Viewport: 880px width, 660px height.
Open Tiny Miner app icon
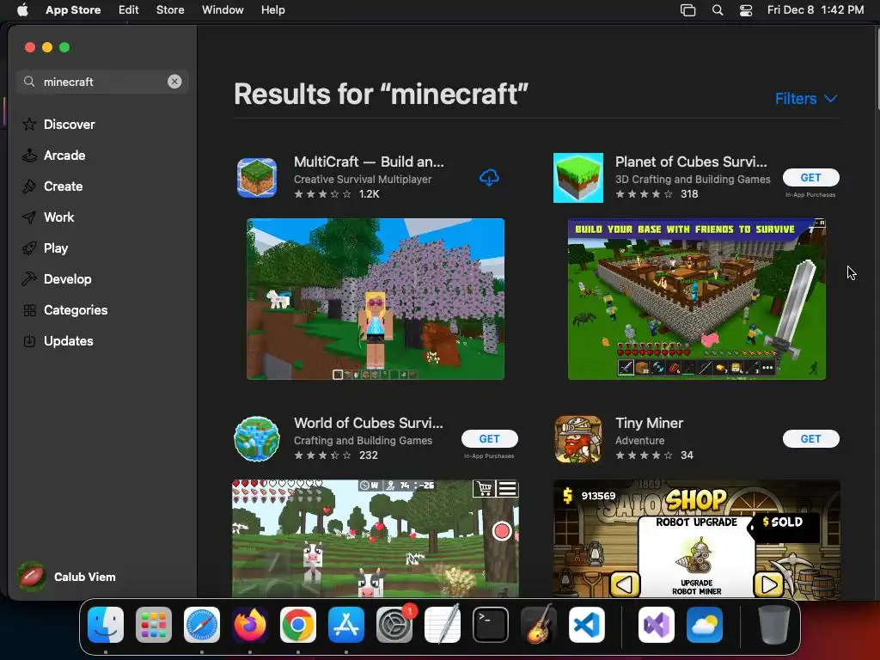pos(578,439)
